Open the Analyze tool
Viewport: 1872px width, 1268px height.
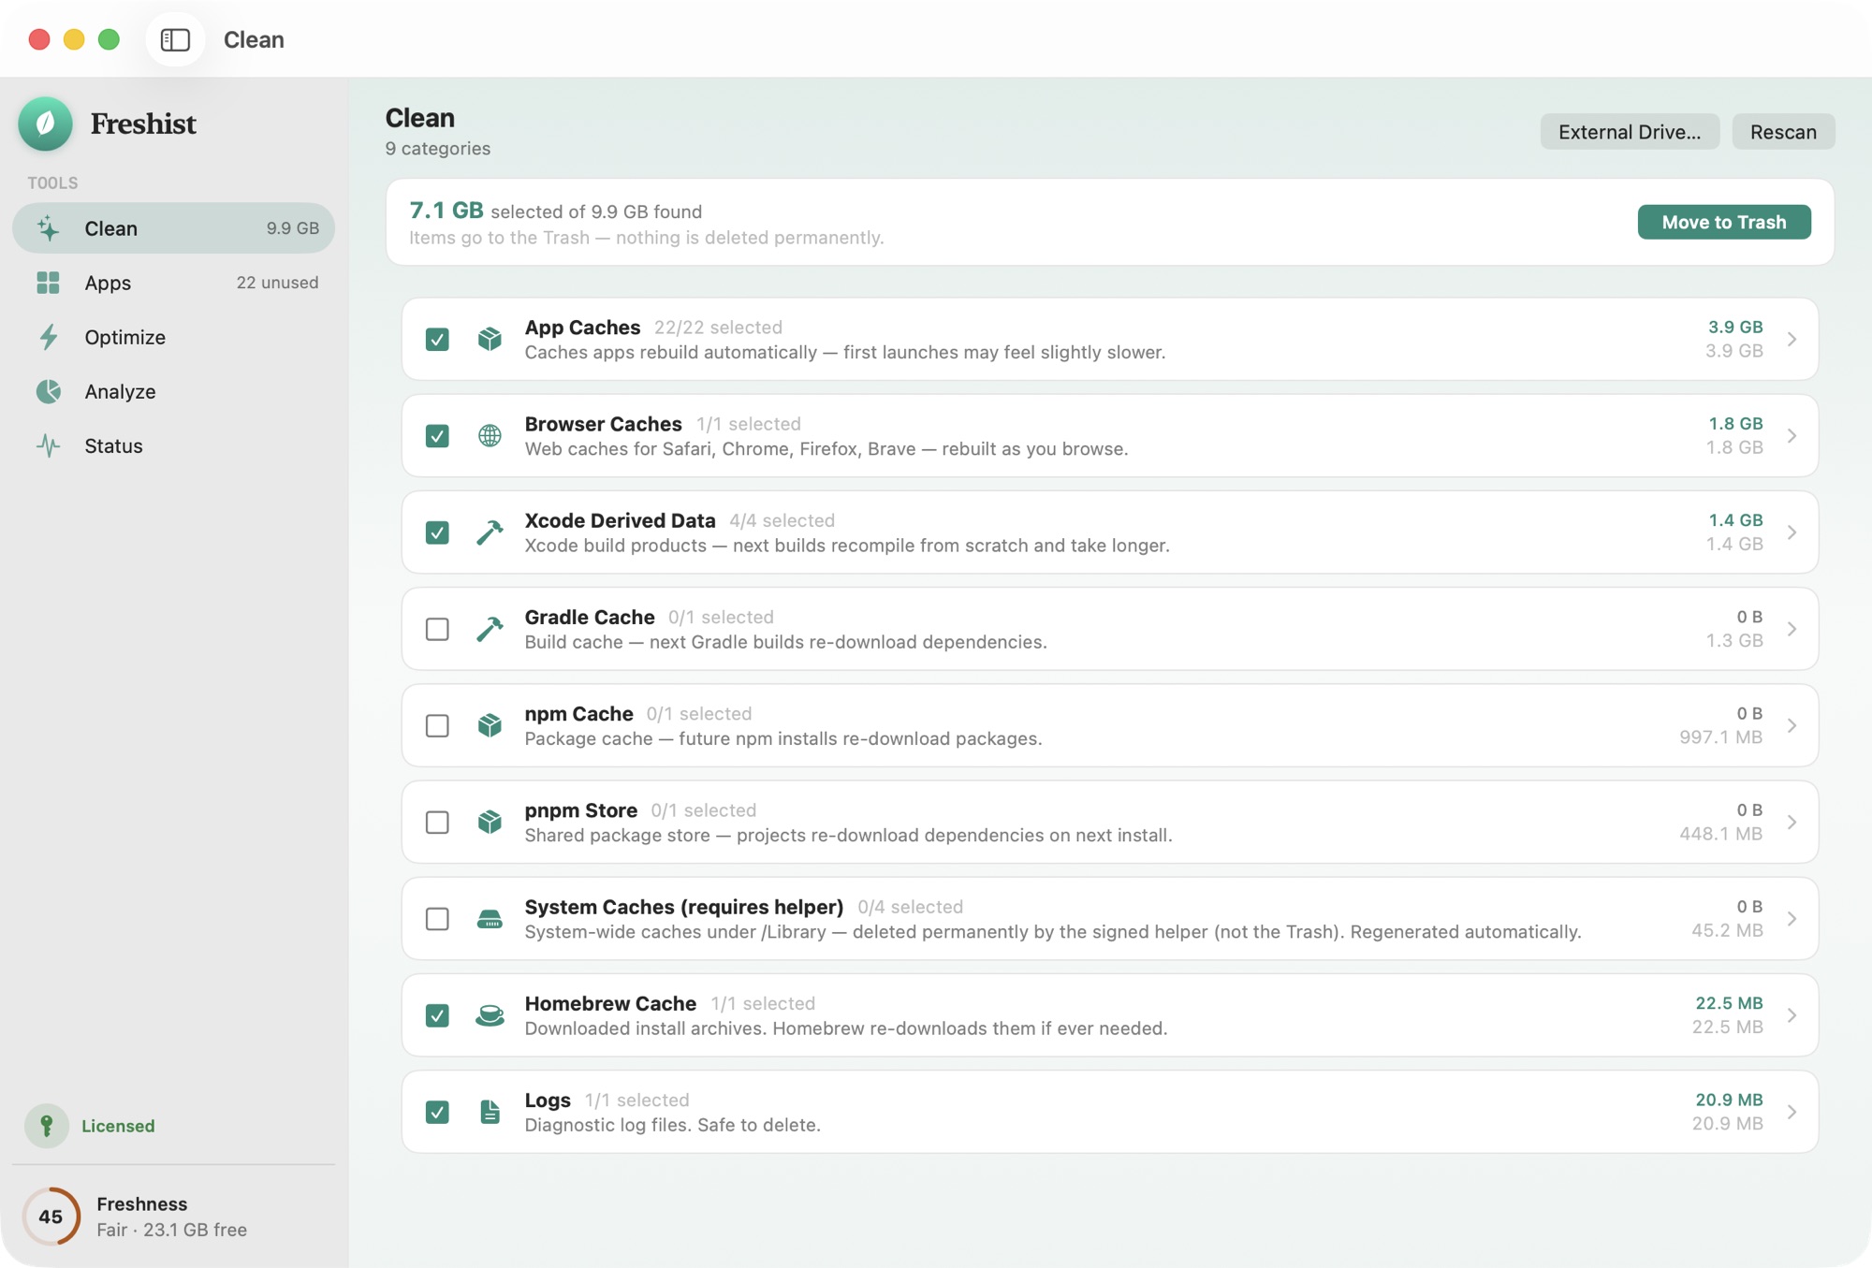tap(173, 391)
